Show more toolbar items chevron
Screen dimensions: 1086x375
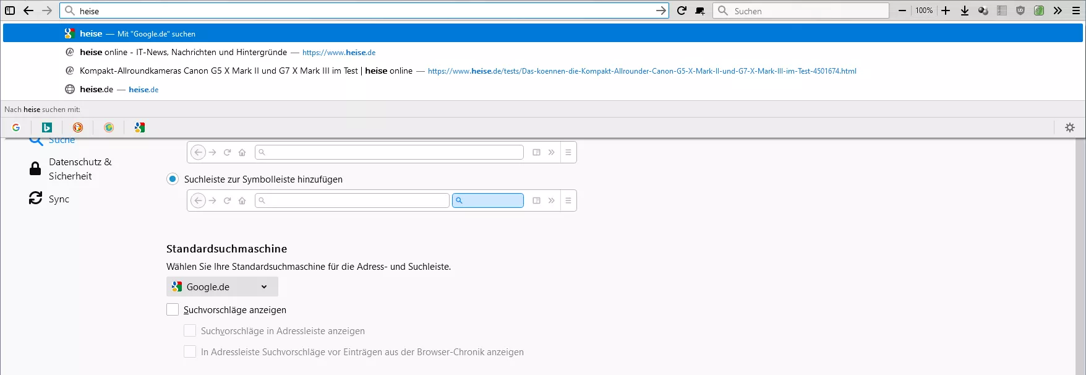1058,11
